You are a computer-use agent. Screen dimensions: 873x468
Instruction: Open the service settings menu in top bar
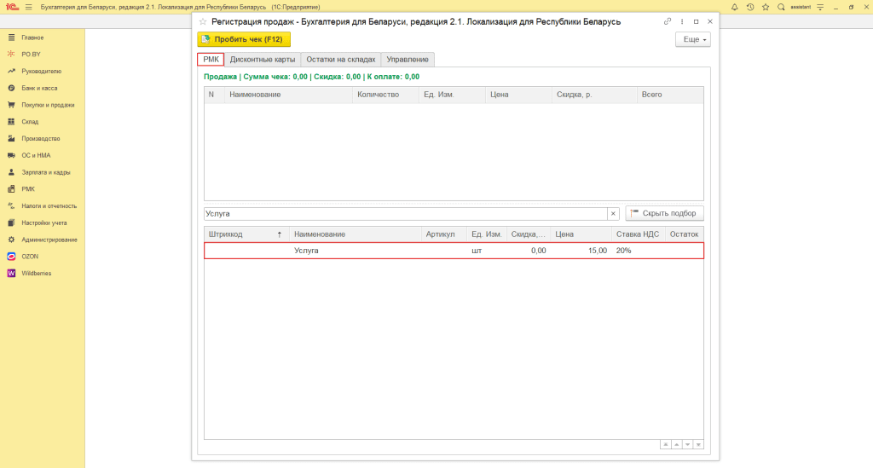[818, 7]
